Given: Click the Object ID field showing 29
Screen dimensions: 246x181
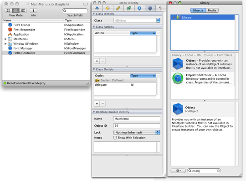Looking at the screenshot, I should [x=137, y=125].
